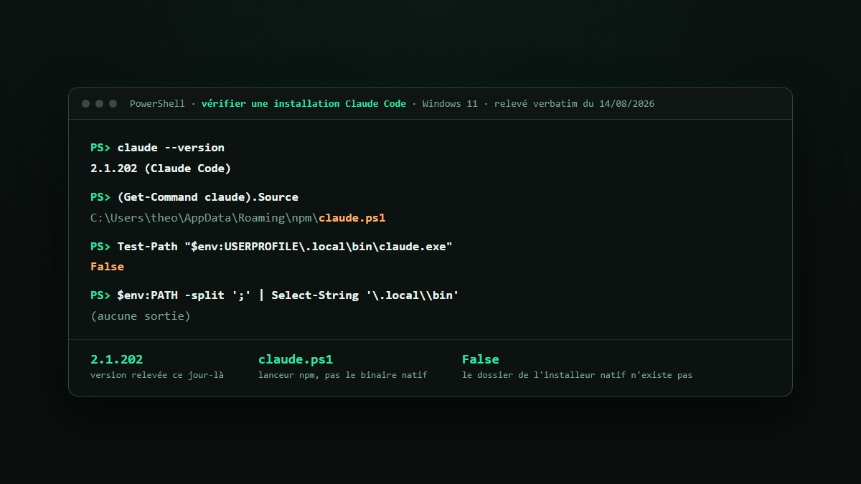861x484 pixels.
Task: Click the output '2.1.202 (Claude Code)'
Action: [x=161, y=169]
